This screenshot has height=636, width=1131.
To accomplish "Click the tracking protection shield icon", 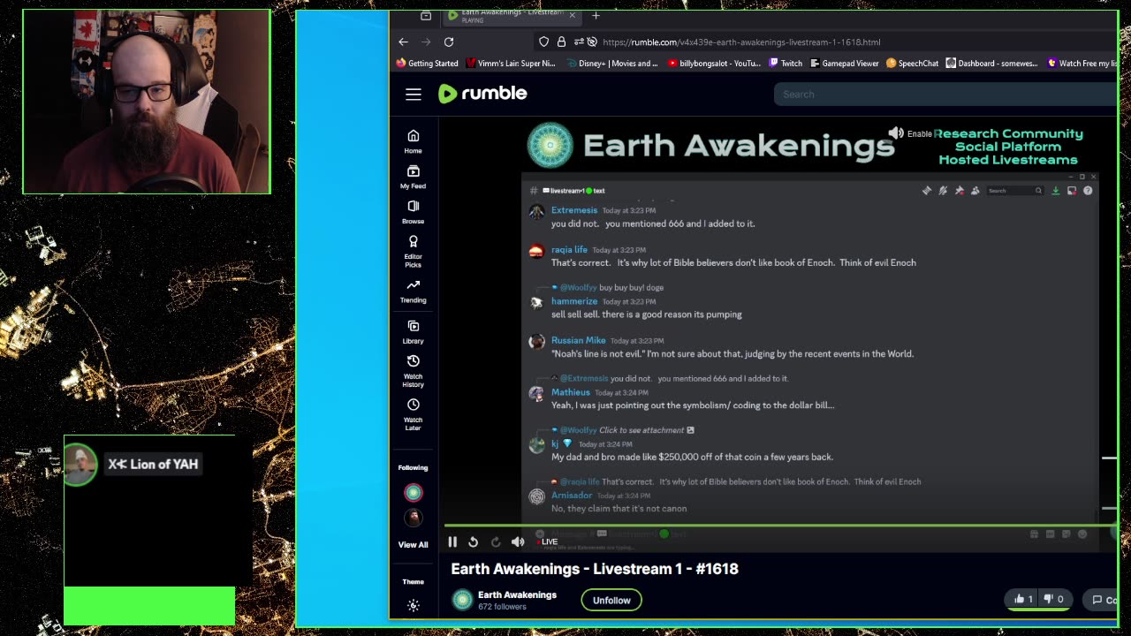I will (x=543, y=42).
